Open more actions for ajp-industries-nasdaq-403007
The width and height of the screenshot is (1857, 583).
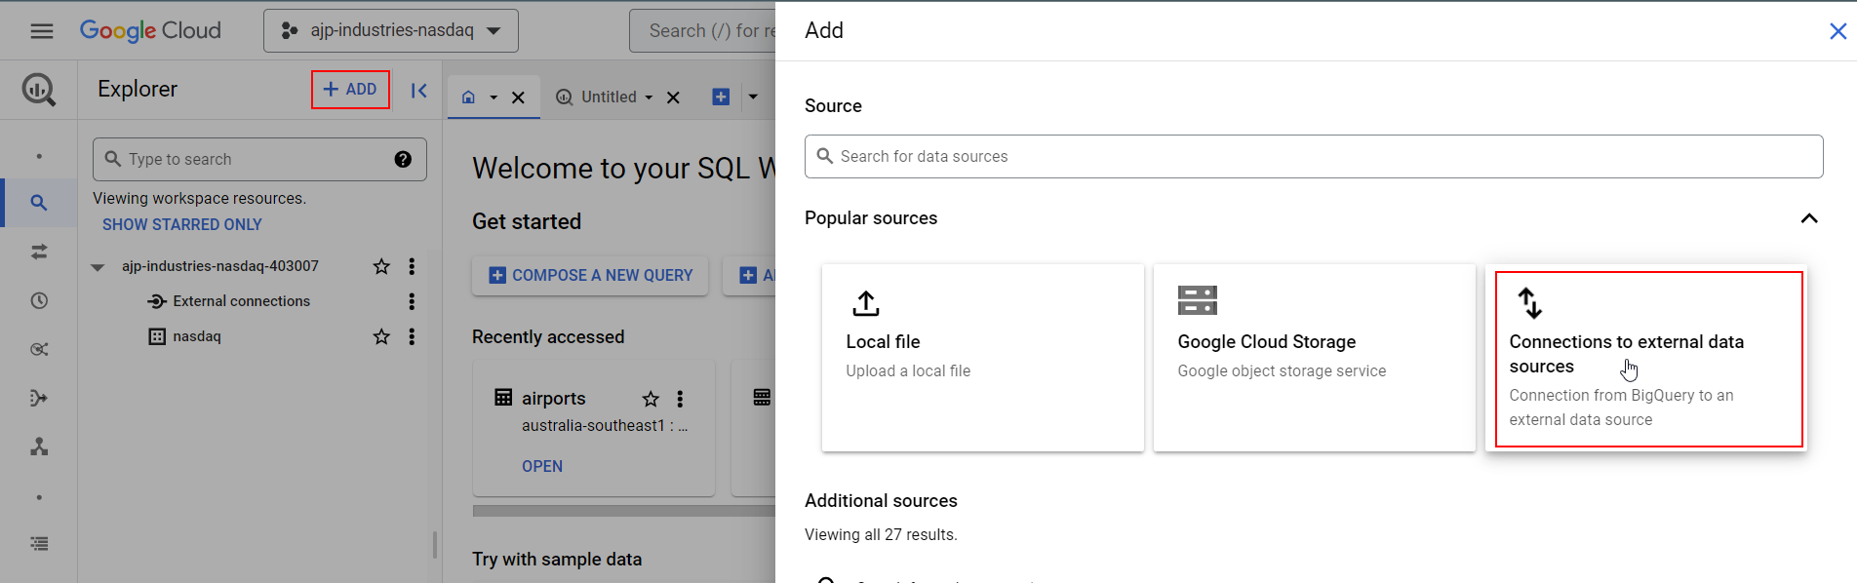pos(412,266)
